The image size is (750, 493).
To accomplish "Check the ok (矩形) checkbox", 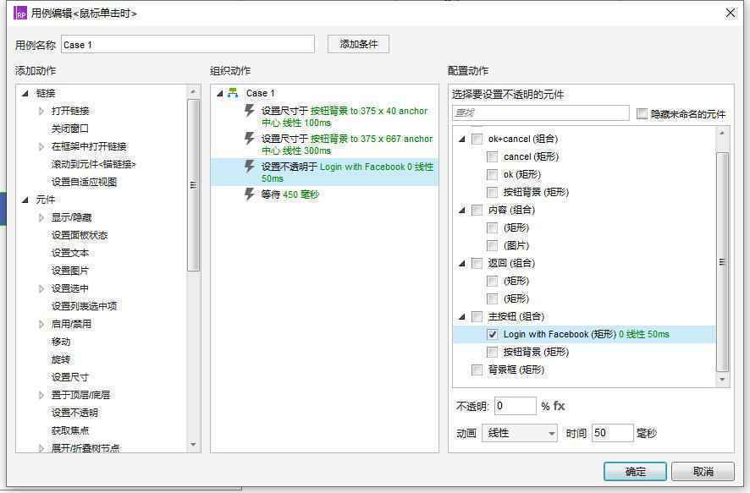I will (493, 174).
